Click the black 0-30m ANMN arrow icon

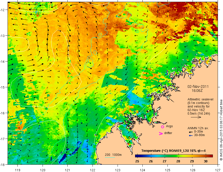tap(191, 132)
